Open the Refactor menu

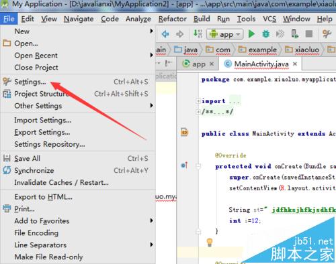(173, 19)
